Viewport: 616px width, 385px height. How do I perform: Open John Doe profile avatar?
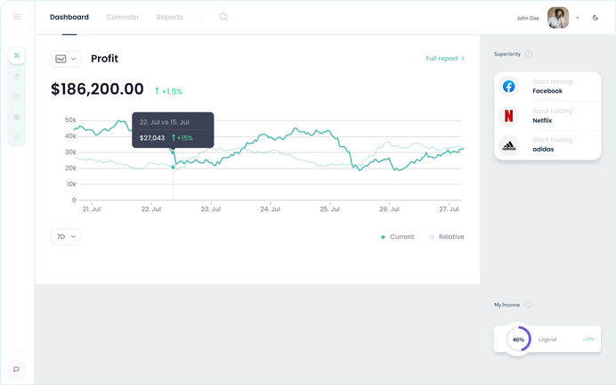(x=558, y=18)
